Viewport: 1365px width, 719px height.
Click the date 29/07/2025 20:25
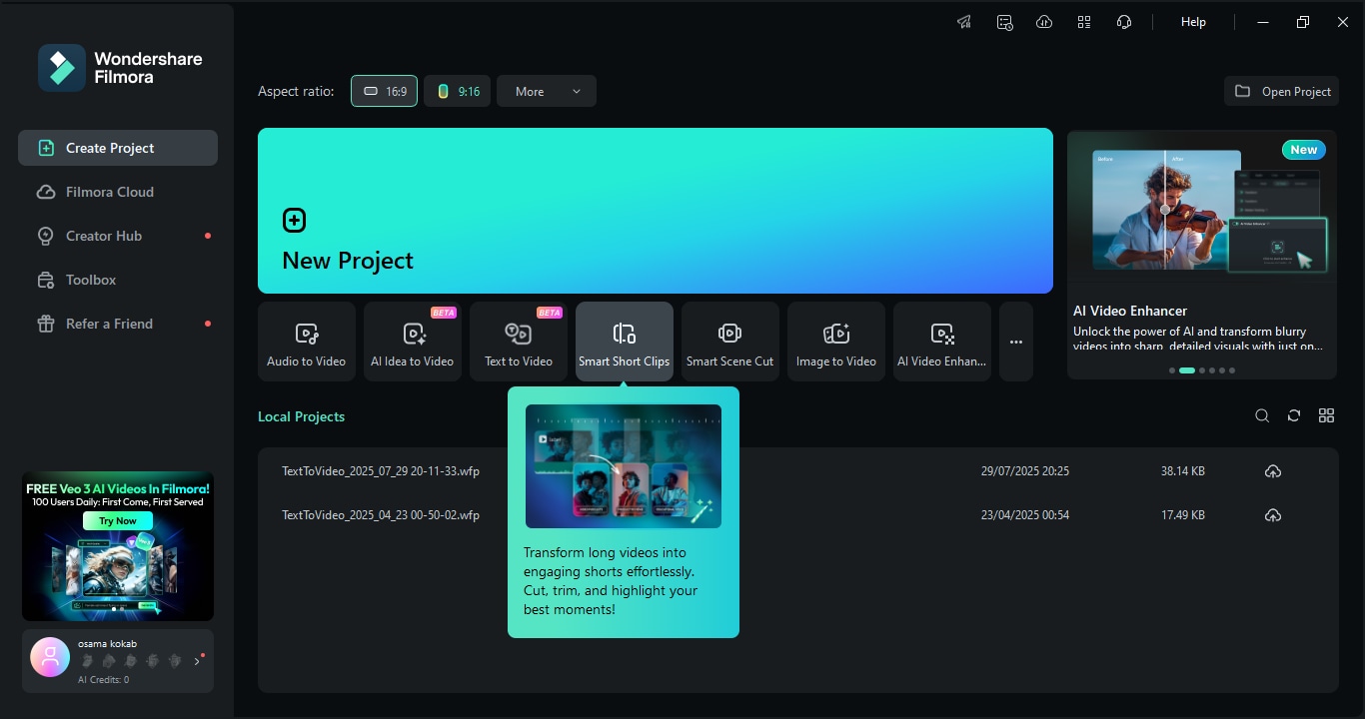tap(1025, 471)
